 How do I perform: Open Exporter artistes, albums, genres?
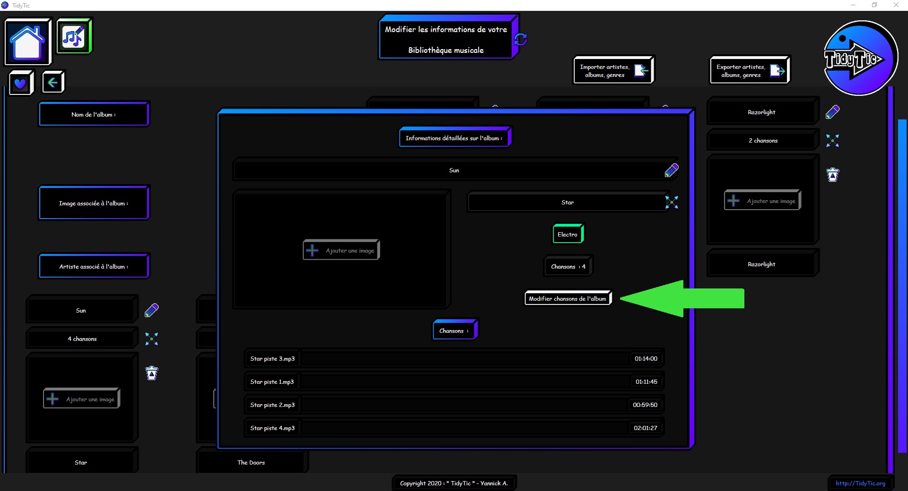point(750,71)
